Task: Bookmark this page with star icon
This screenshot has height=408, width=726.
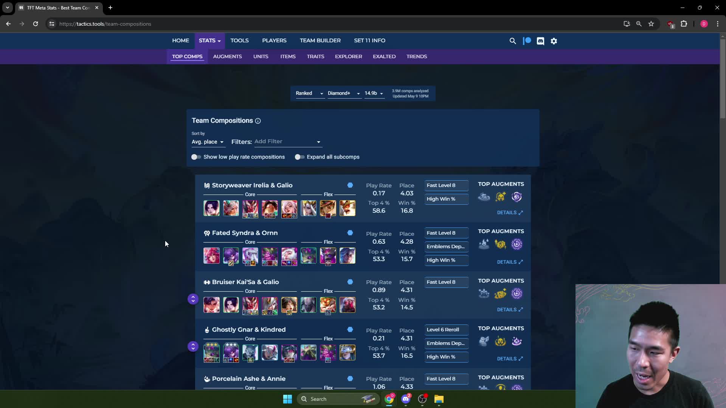Action: click(651, 24)
